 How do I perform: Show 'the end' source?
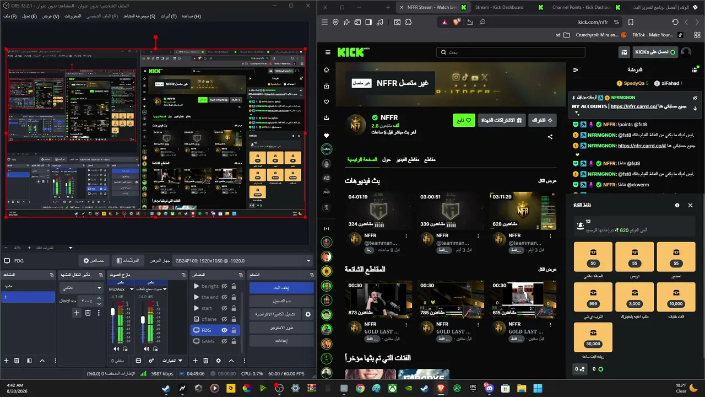pos(224,297)
